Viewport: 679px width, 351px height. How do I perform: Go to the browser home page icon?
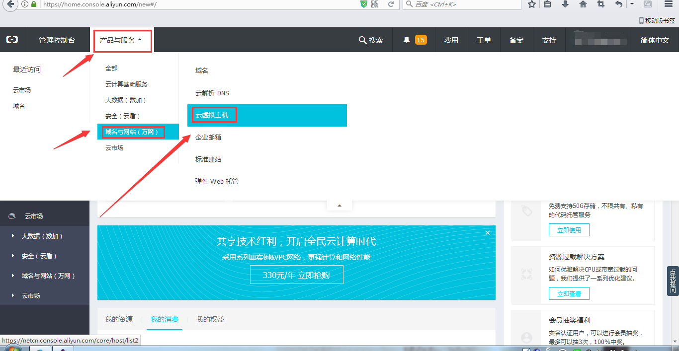[x=583, y=4]
